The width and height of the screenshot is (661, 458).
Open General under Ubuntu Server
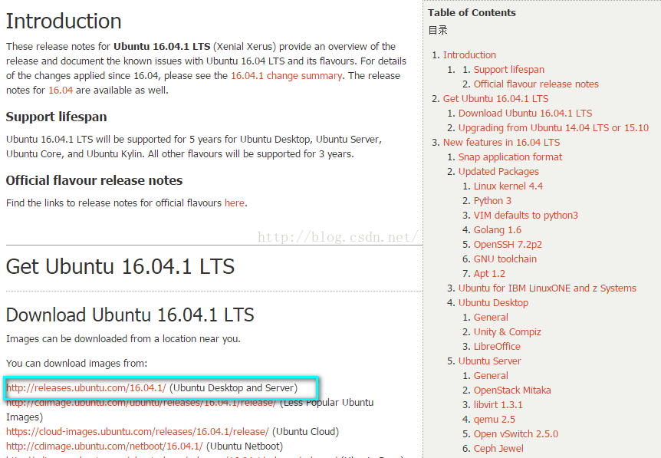click(x=491, y=375)
